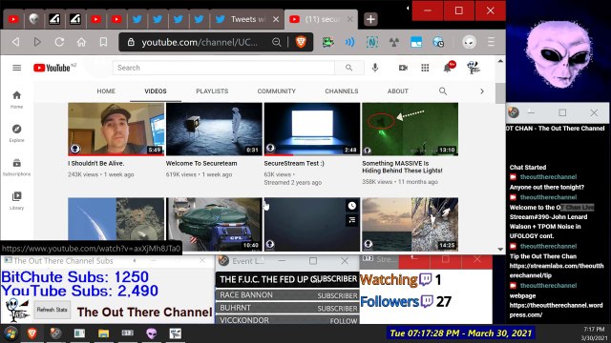611x343 pixels.
Task: Click the zoom magnifier in the address bar
Action: [277, 42]
